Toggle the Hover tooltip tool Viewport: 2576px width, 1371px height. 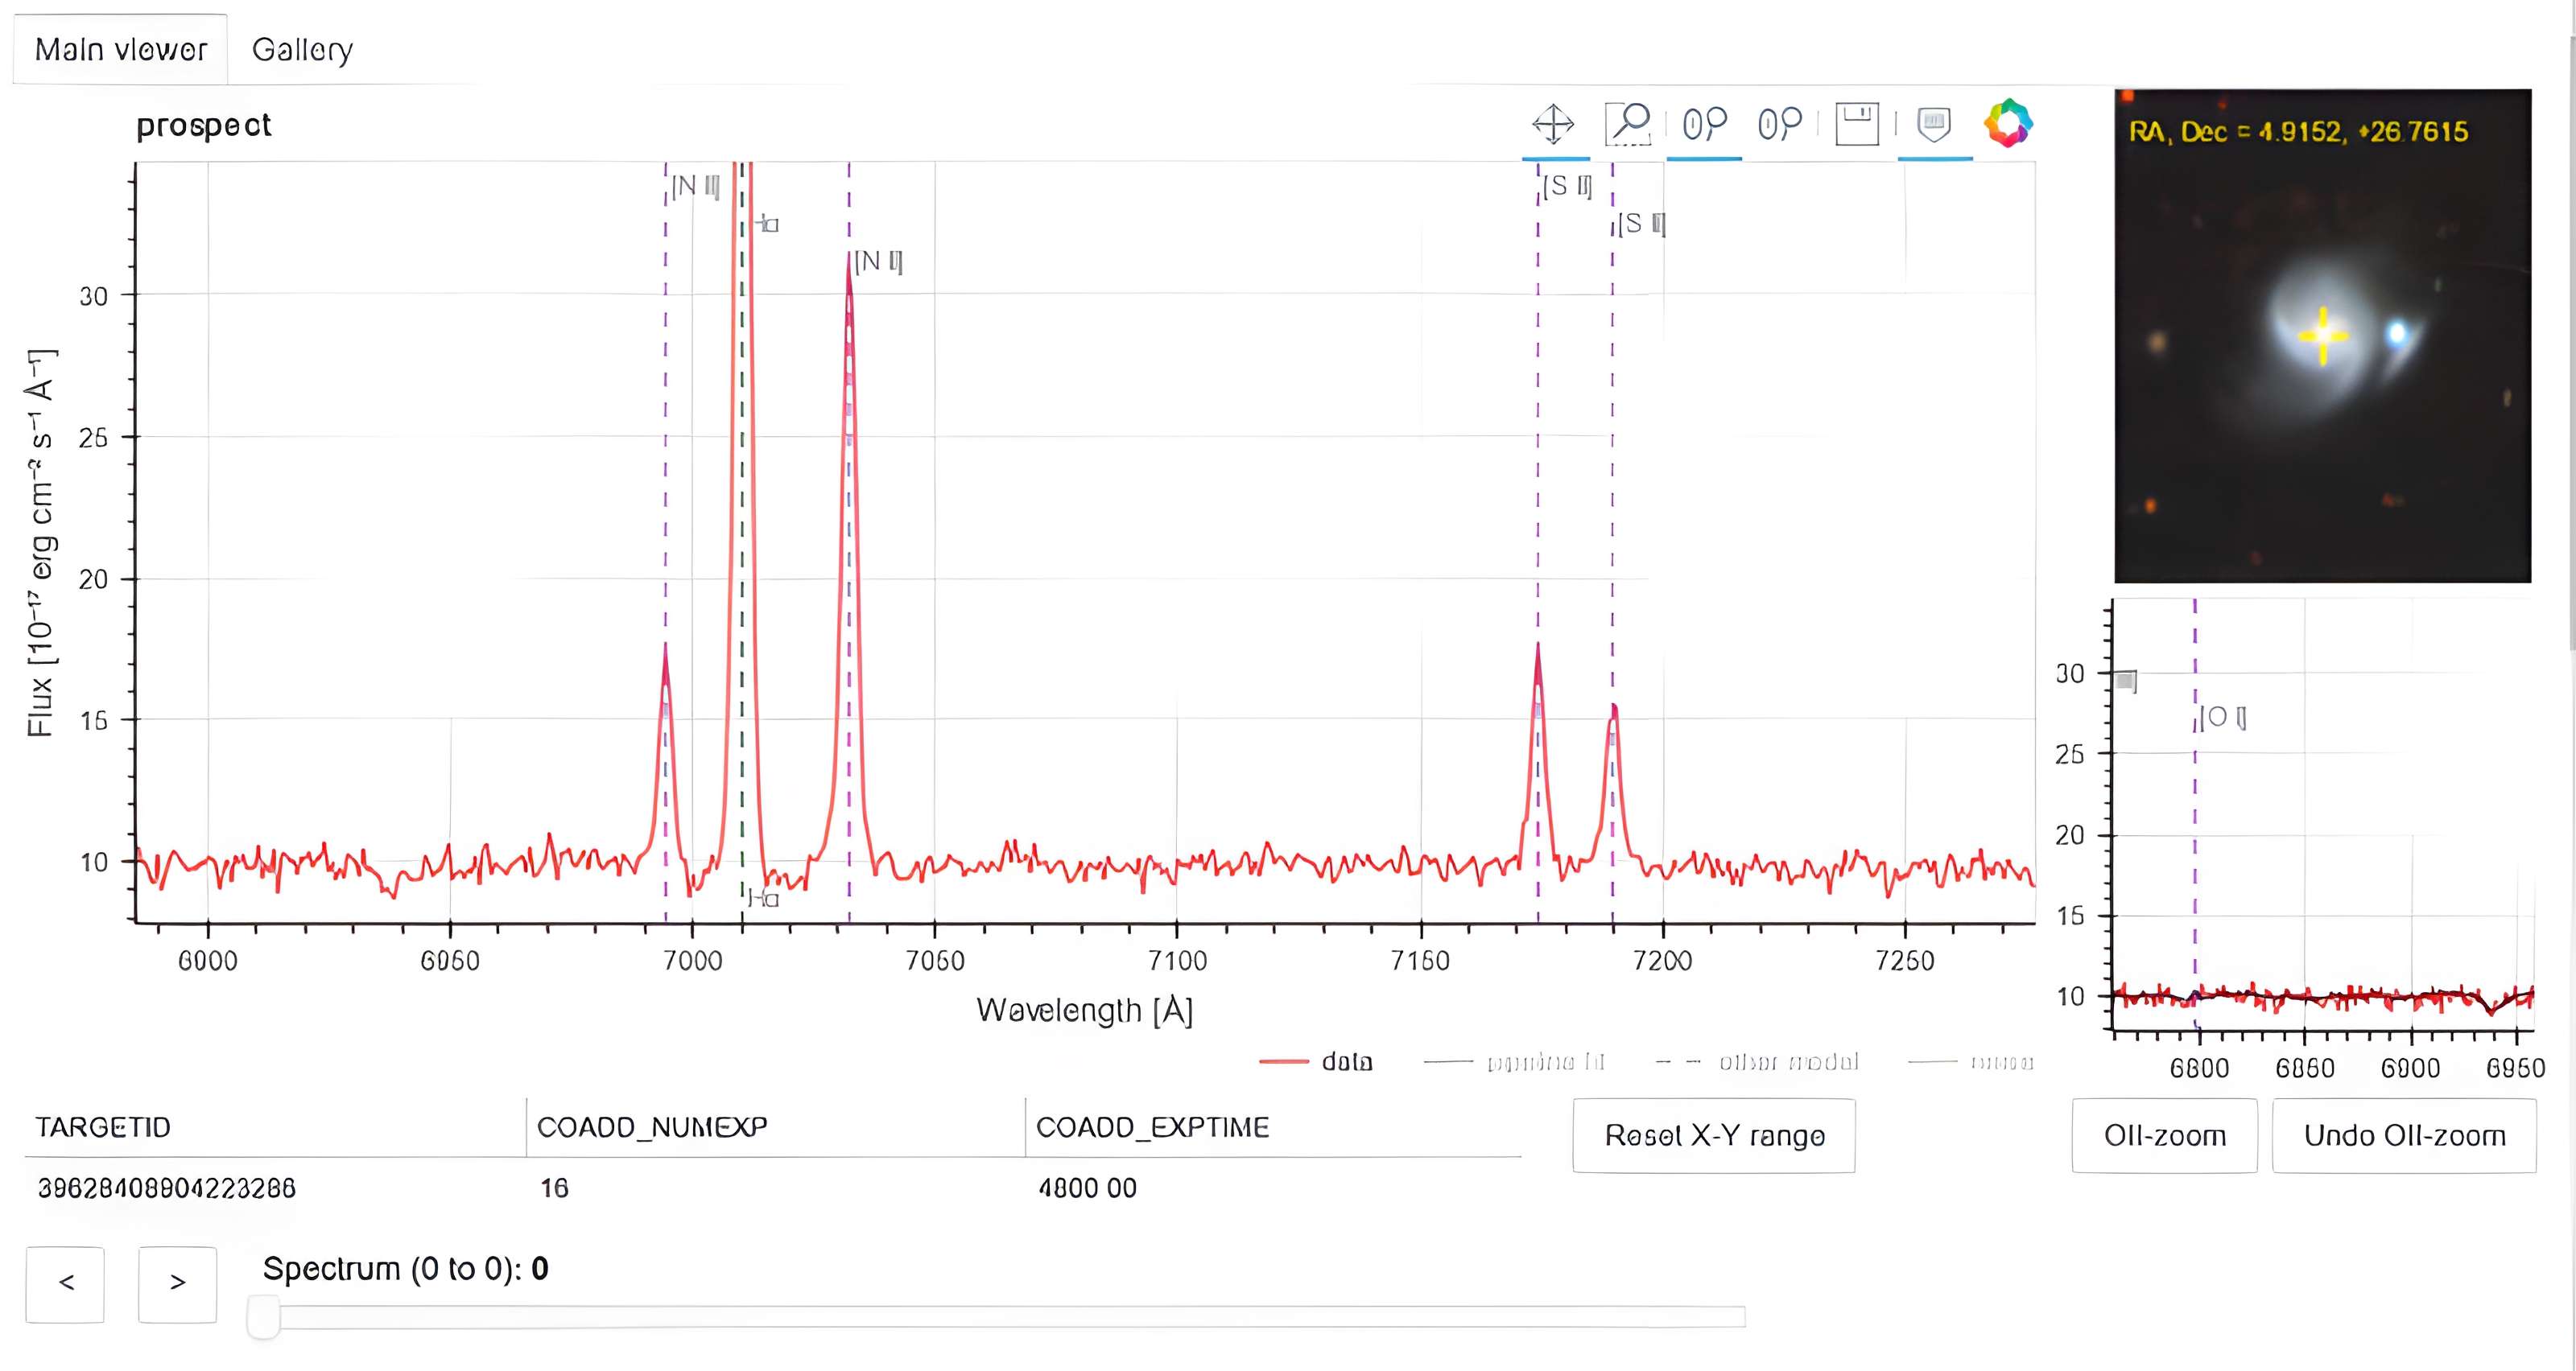tap(1934, 125)
